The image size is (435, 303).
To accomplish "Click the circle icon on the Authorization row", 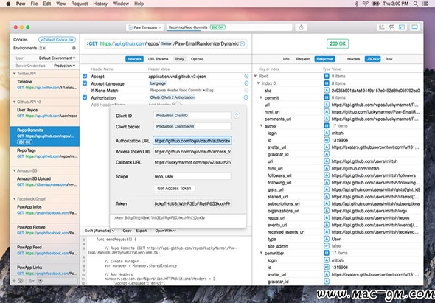I will click(x=246, y=97).
